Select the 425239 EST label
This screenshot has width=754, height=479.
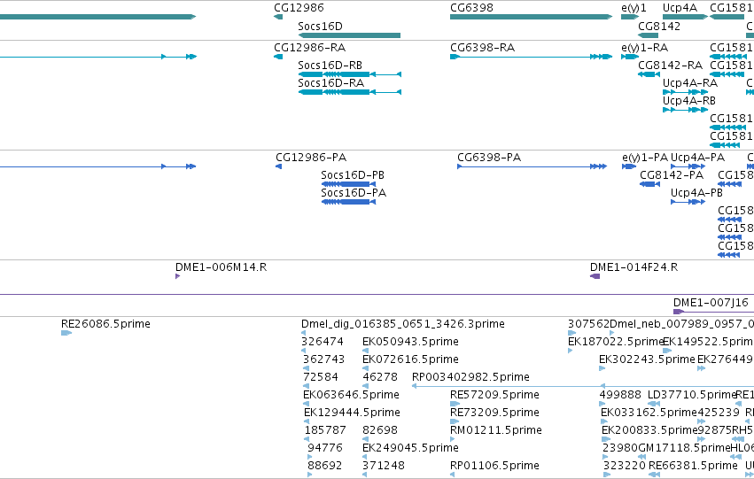[x=718, y=413]
